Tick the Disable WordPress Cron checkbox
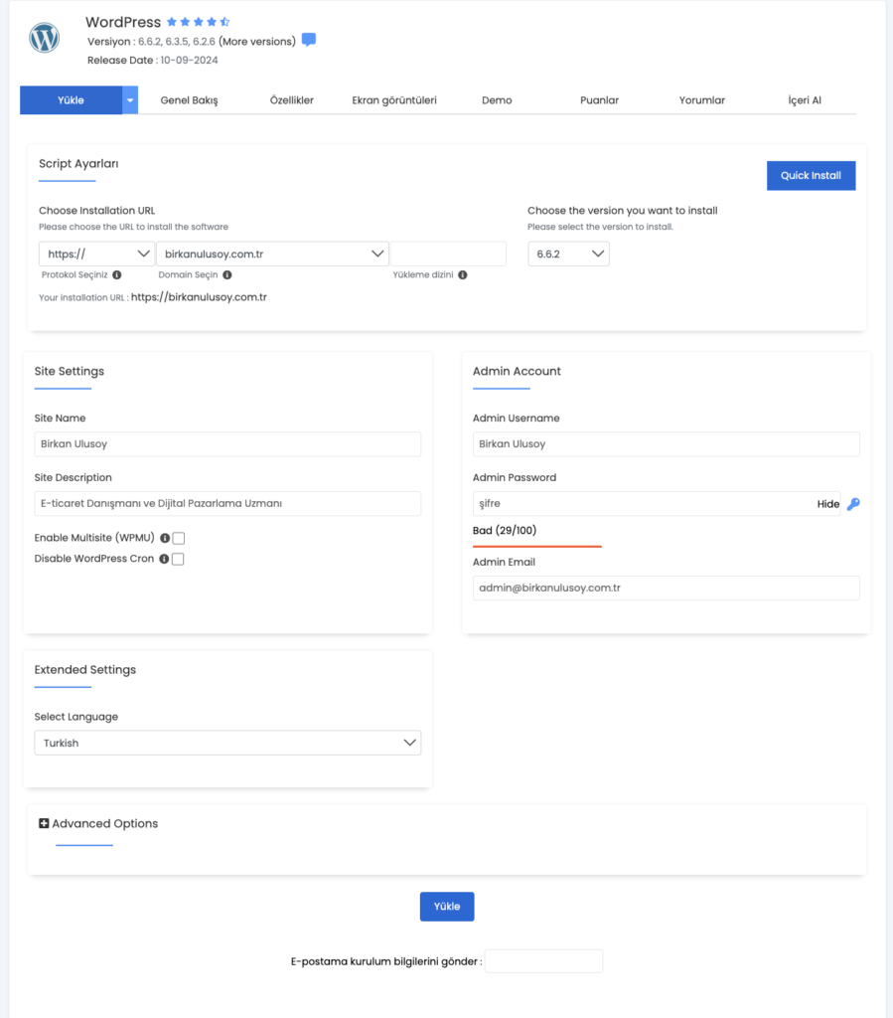893x1018 pixels. pyautogui.click(x=178, y=559)
